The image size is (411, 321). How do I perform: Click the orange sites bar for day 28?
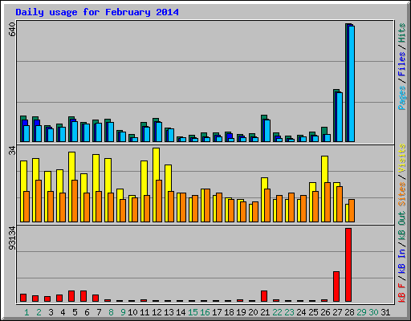(x=352, y=210)
